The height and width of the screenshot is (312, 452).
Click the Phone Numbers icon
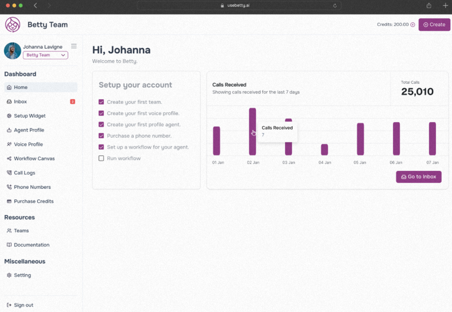(9, 187)
